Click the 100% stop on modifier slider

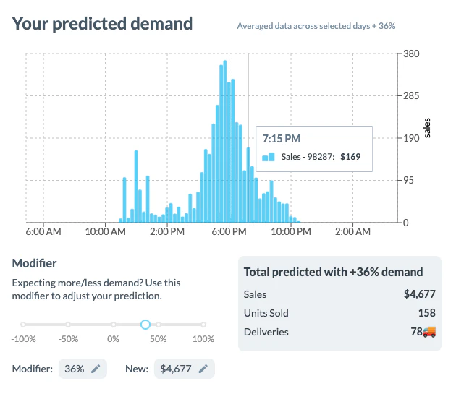click(x=203, y=325)
